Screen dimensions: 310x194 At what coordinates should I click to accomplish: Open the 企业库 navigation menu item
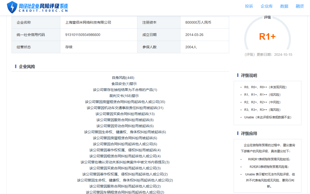click(267, 6)
